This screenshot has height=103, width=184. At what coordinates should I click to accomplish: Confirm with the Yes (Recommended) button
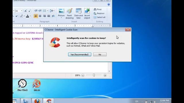[x=80, y=55]
